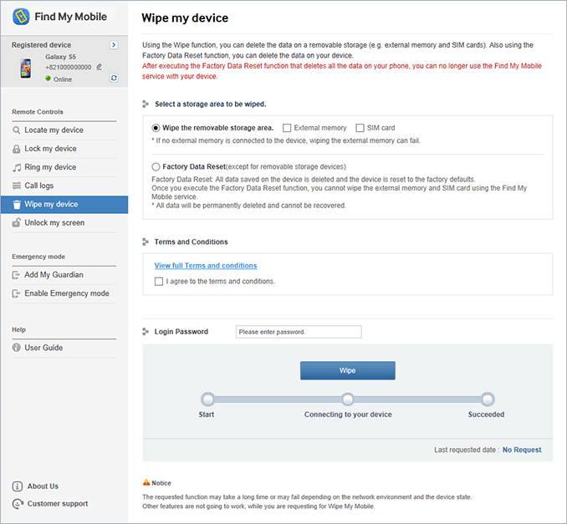Viewport: 567px width, 524px height.
Task: Click the Login Password input field
Action: 299,332
